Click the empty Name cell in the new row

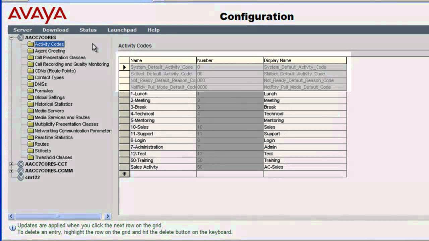pos(163,174)
